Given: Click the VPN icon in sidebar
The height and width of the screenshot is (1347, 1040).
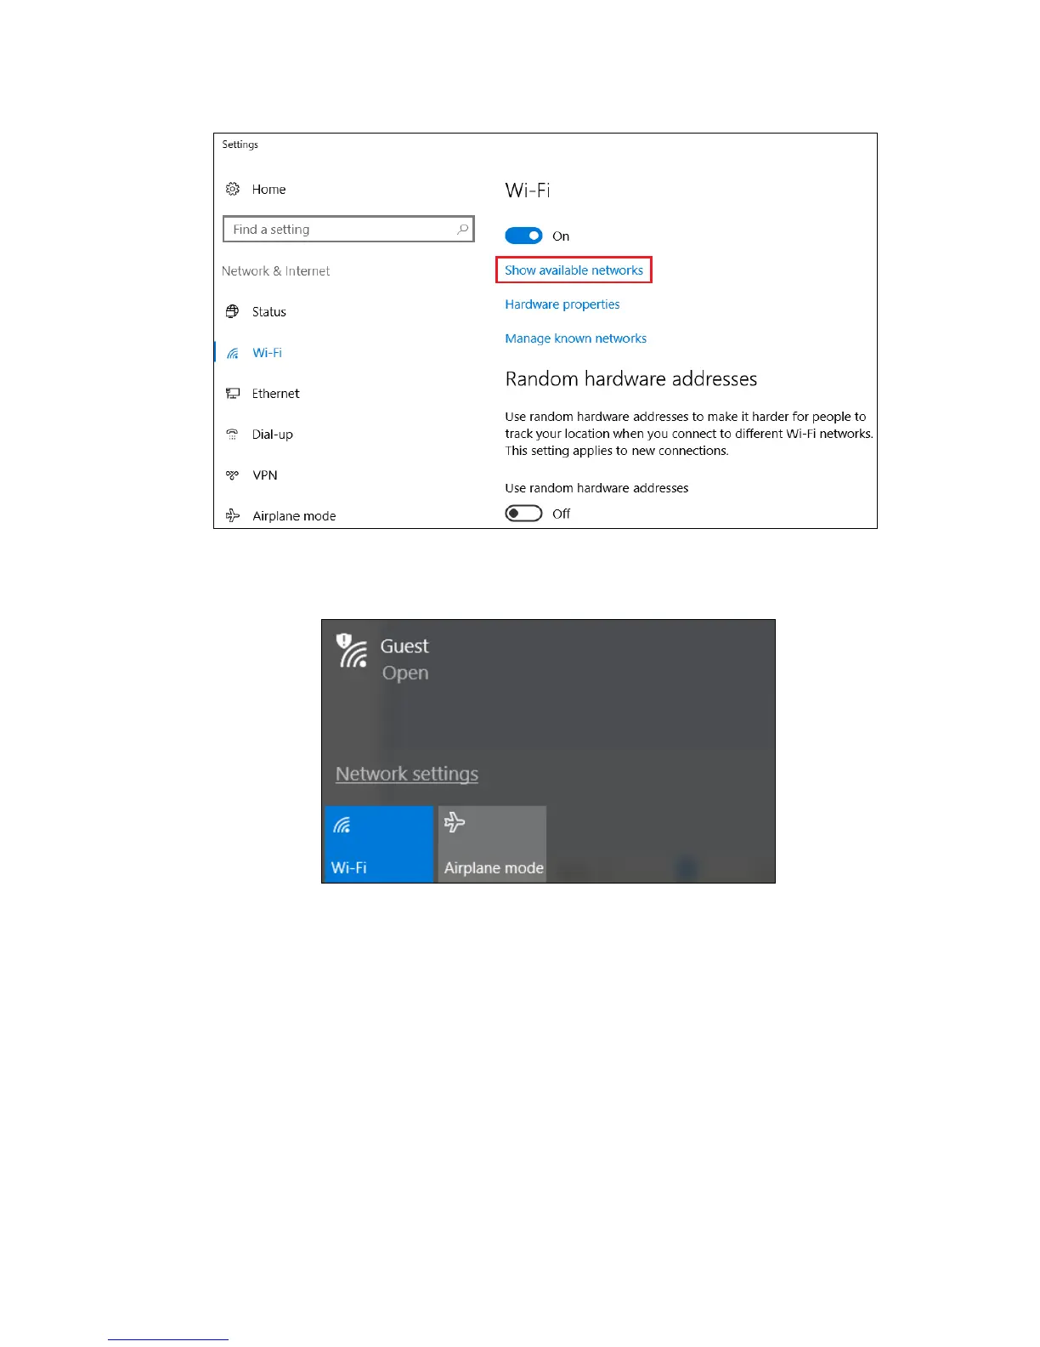Looking at the screenshot, I should 233,475.
